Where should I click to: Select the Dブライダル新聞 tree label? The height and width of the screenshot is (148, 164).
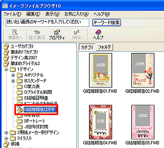(x=38, y=92)
